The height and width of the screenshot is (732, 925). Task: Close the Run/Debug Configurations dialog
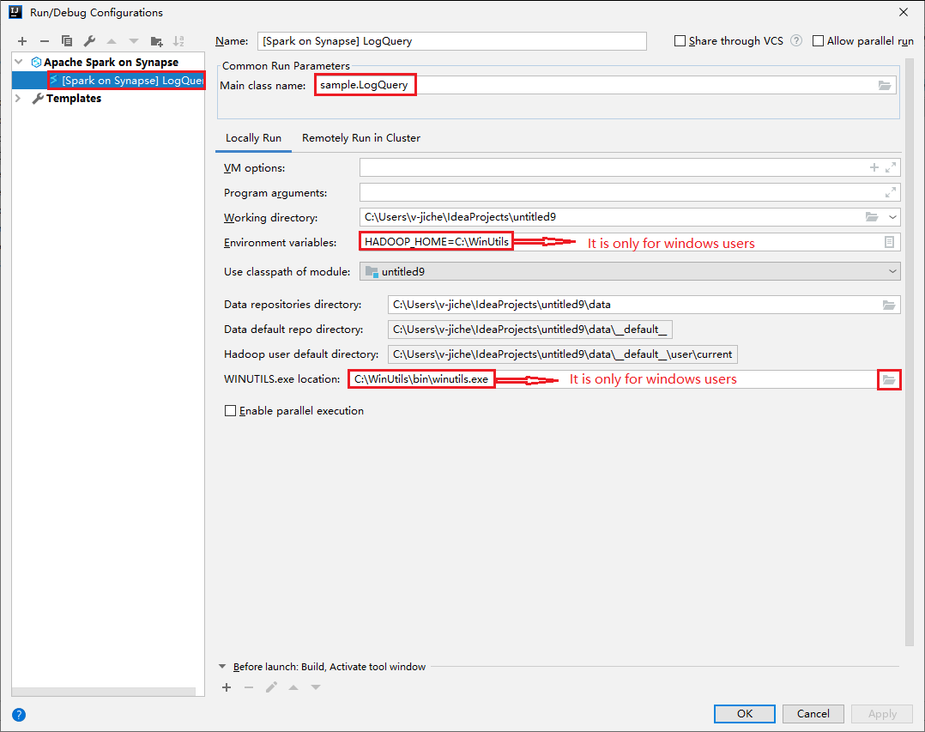click(x=904, y=12)
